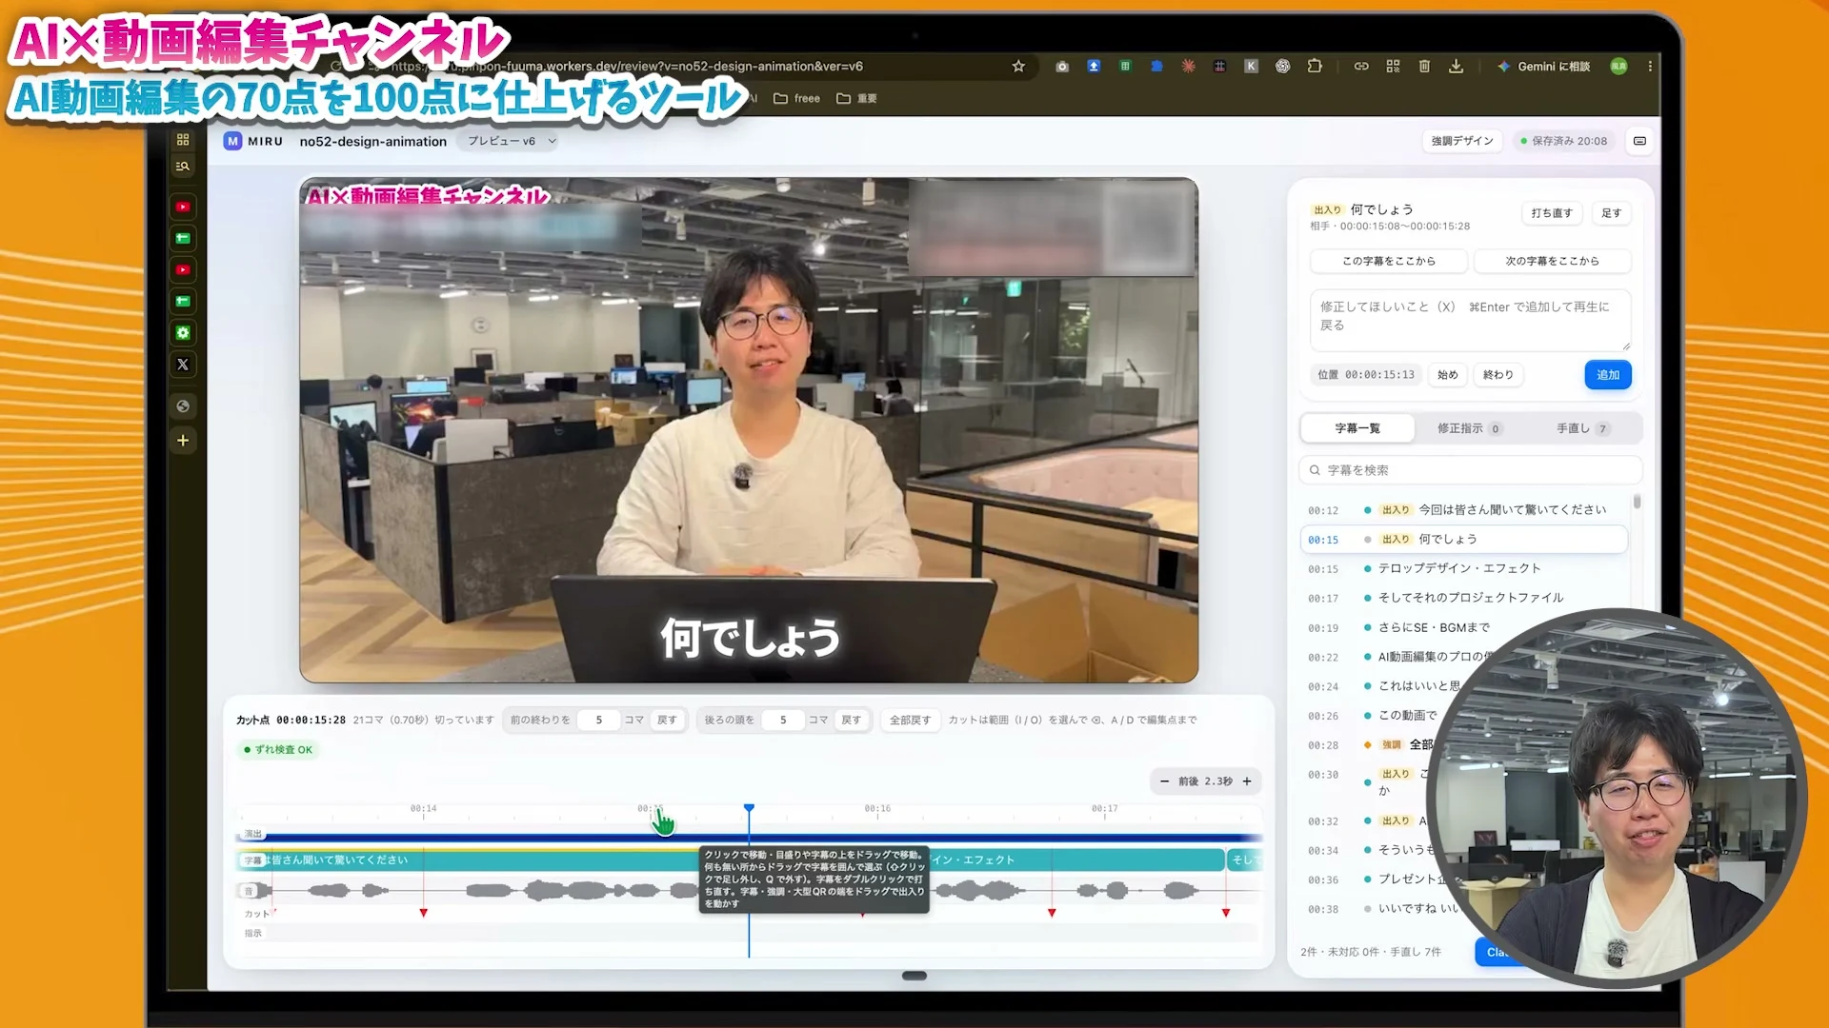Click the blue 追加 button
This screenshot has width=1829, height=1028.
tap(1608, 374)
